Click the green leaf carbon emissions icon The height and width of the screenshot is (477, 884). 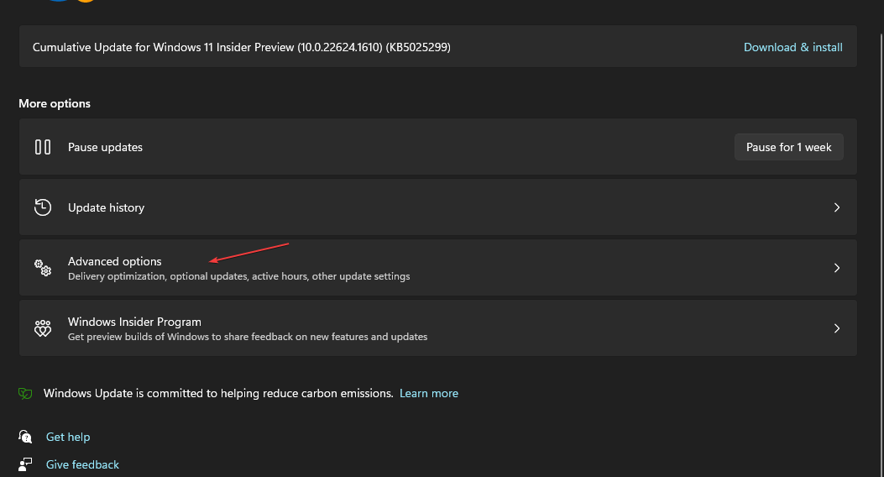25,394
